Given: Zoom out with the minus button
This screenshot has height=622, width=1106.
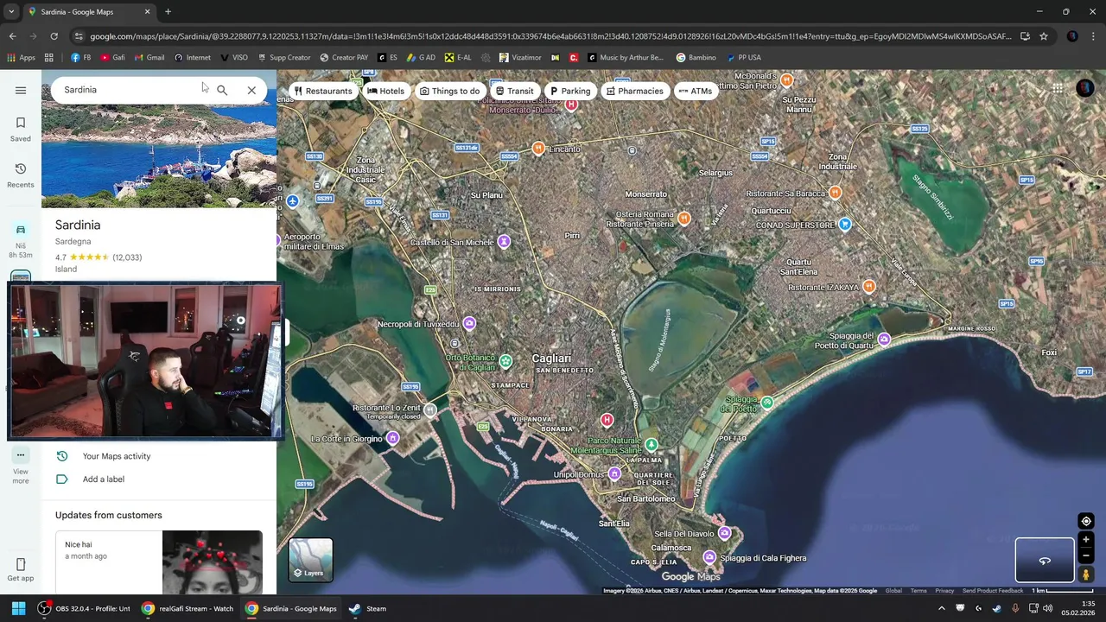Looking at the screenshot, I should (1086, 556).
